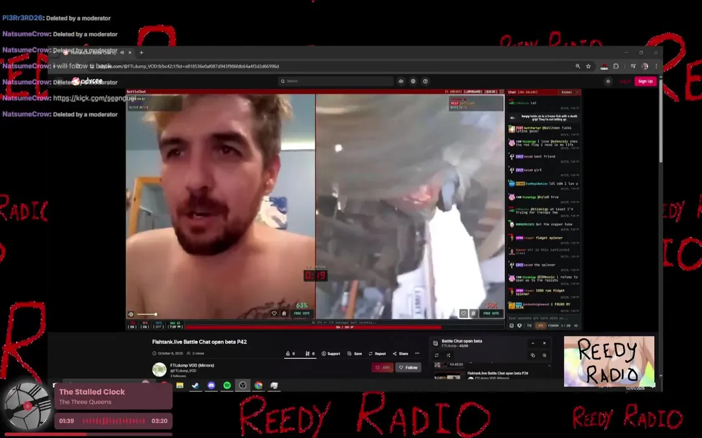Click the Sign Up button
The width and height of the screenshot is (702, 438).
click(x=645, y=81)
